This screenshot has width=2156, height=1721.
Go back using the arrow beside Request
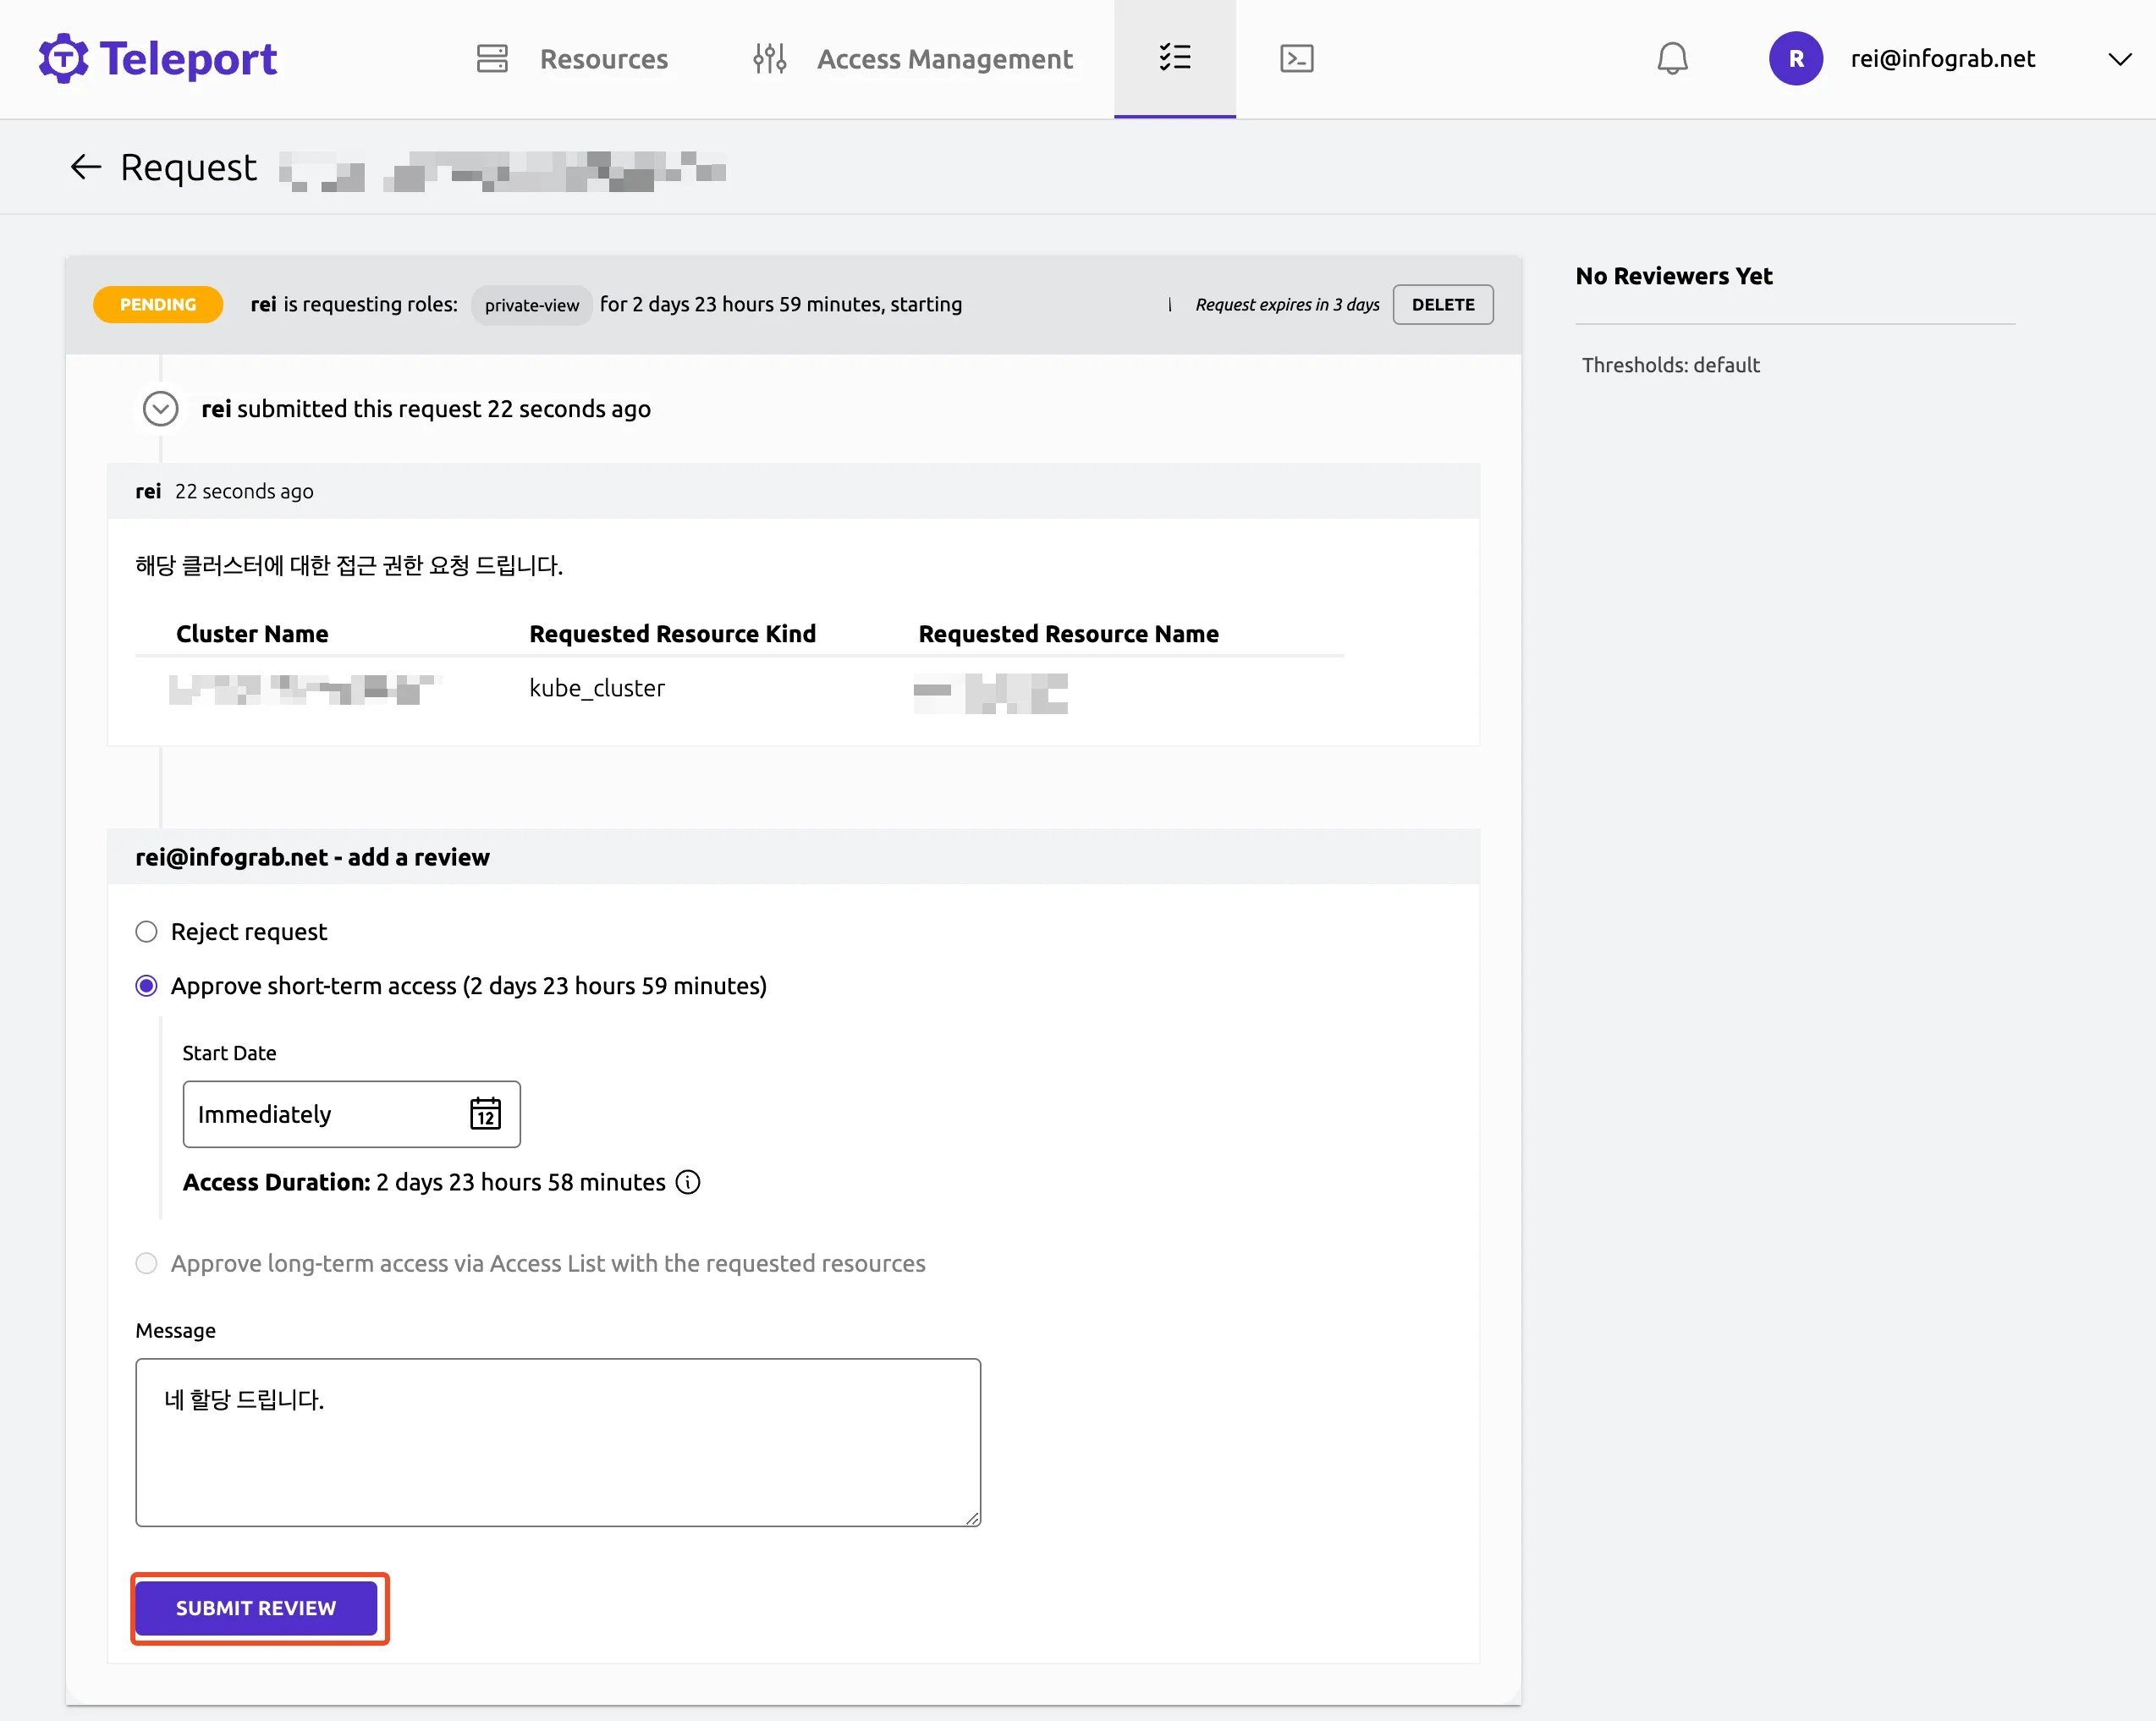(x=86, y=167)
